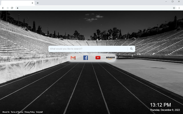Click the Uninstall link
The height and width of the screenshot is (114, 183).
39,112
